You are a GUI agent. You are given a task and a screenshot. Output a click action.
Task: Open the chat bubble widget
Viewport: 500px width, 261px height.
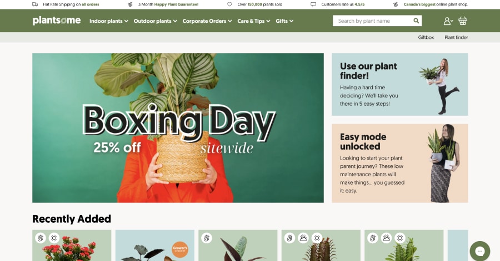tap(479, 251)
